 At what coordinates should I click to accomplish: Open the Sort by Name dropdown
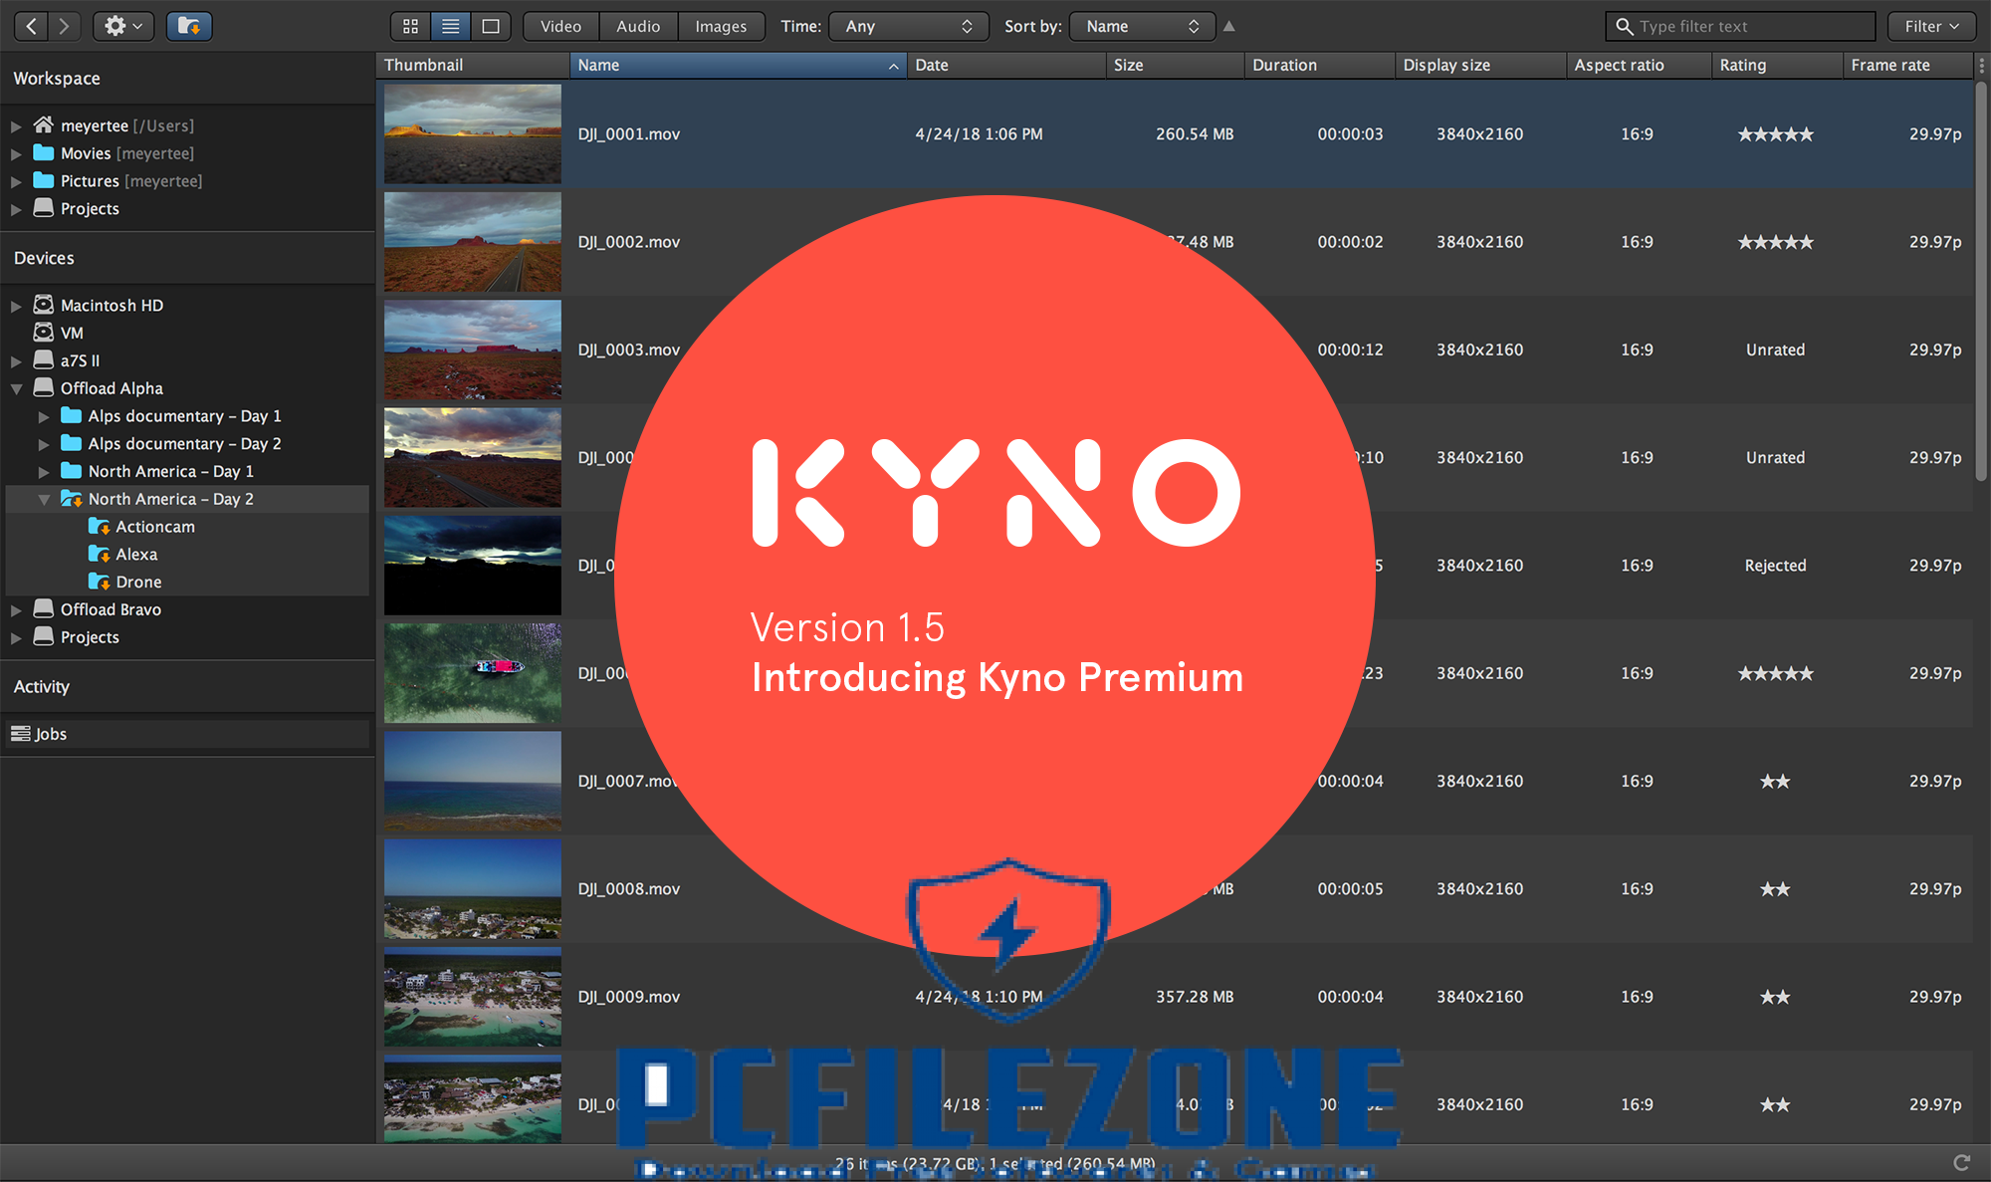(1142, 26)
